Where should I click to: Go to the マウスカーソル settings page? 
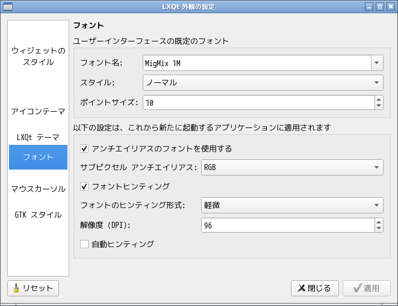point(38,189)
